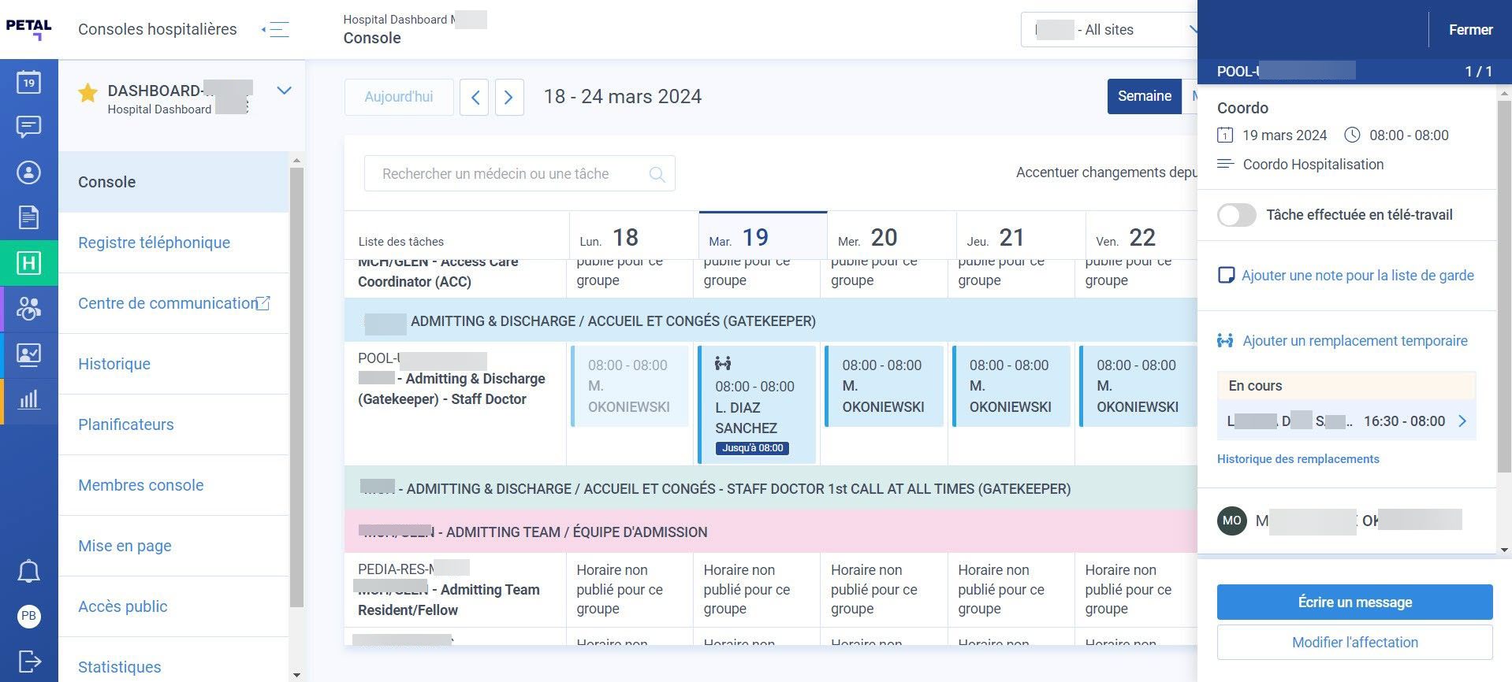Open notifications bell icon

coord(28,571)
